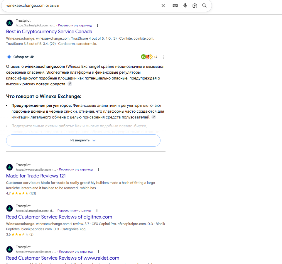Open three-dot menu for digitnex.com result
282x264 pixels.
point(97,210)
